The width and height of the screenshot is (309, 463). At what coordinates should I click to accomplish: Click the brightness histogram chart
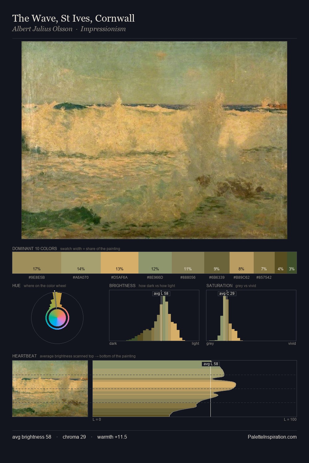click(x=154, y=315)
